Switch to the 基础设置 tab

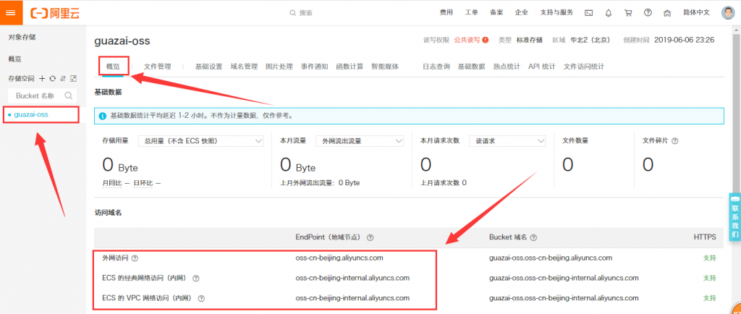click(209, 67)
